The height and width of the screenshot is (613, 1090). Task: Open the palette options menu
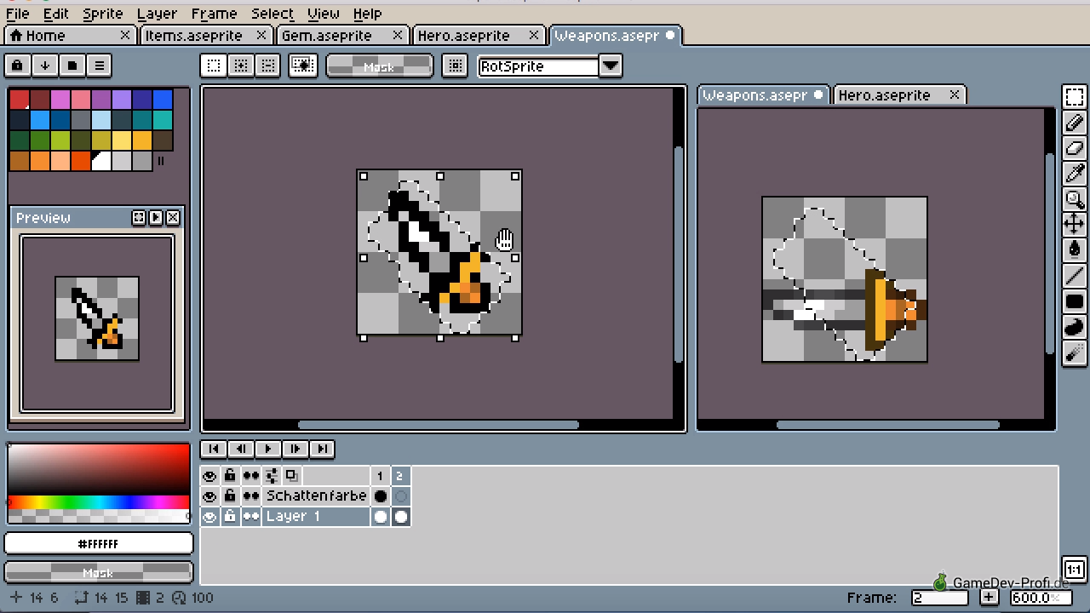click(x=99, y=66)
